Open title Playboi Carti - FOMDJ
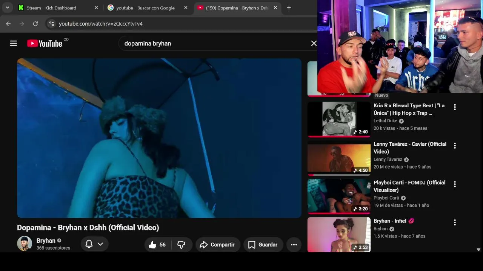Image resolution: width=483 pixels, height=271 pixels. click(x=409, y=186)
